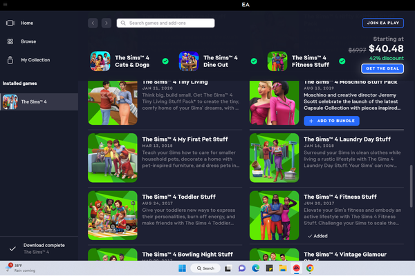This screenshot has width=415, height=276.
Task: Click the search games and add-ons field
Action: pyautogui.click(x=166, y=23)
